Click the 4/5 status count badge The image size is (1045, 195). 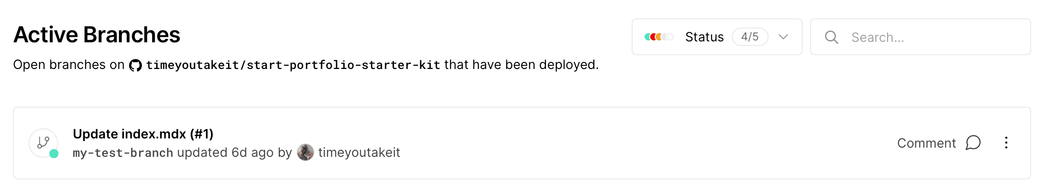[x=750, y=37]
